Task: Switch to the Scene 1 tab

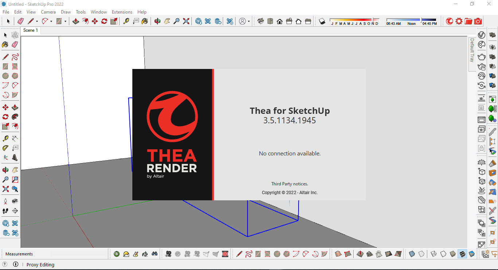Action: 31,30
